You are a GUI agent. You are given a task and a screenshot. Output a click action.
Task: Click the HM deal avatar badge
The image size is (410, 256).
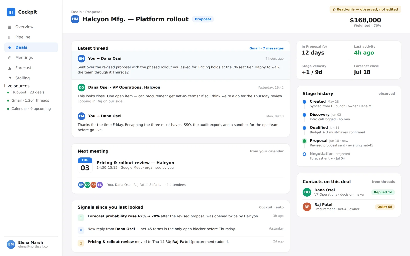click(75, 19)
